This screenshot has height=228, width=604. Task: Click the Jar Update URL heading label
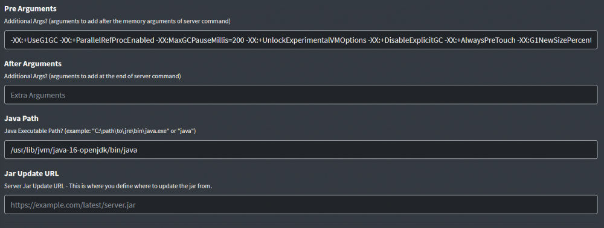(x=31, y=173)
